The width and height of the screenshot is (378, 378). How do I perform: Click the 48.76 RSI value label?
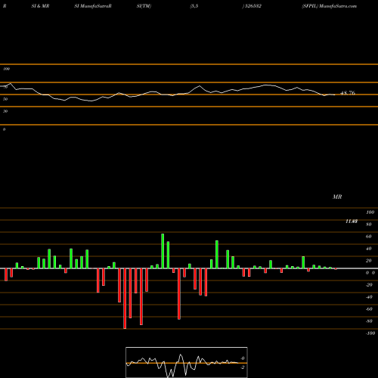click(x=348, y=93)
